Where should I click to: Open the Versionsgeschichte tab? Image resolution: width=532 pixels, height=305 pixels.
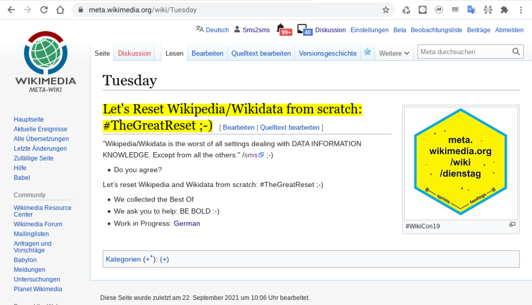[327, 52]
